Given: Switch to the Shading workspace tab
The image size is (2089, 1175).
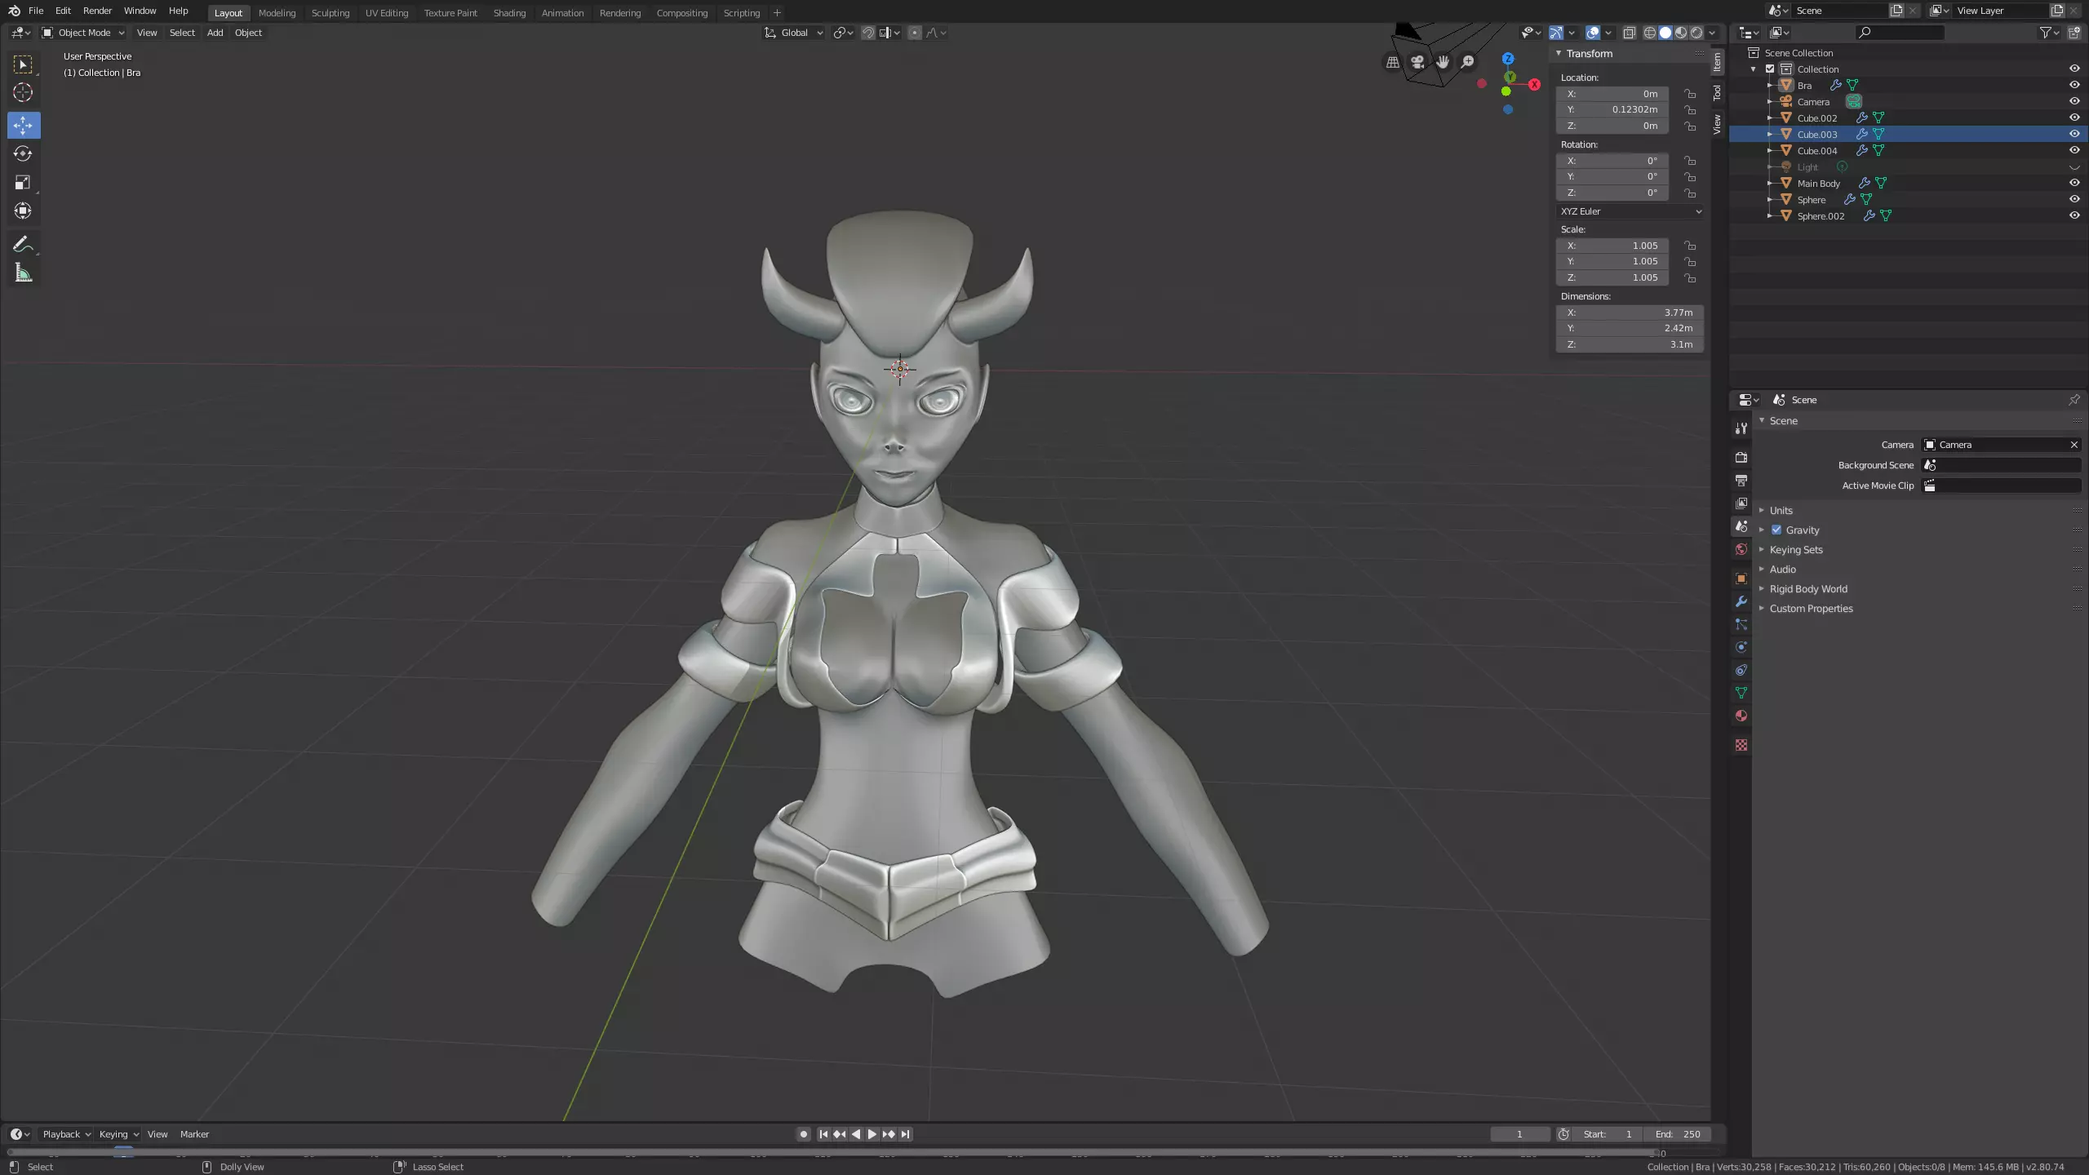Looking at the screenshot, I should click(x=509, y=13).
